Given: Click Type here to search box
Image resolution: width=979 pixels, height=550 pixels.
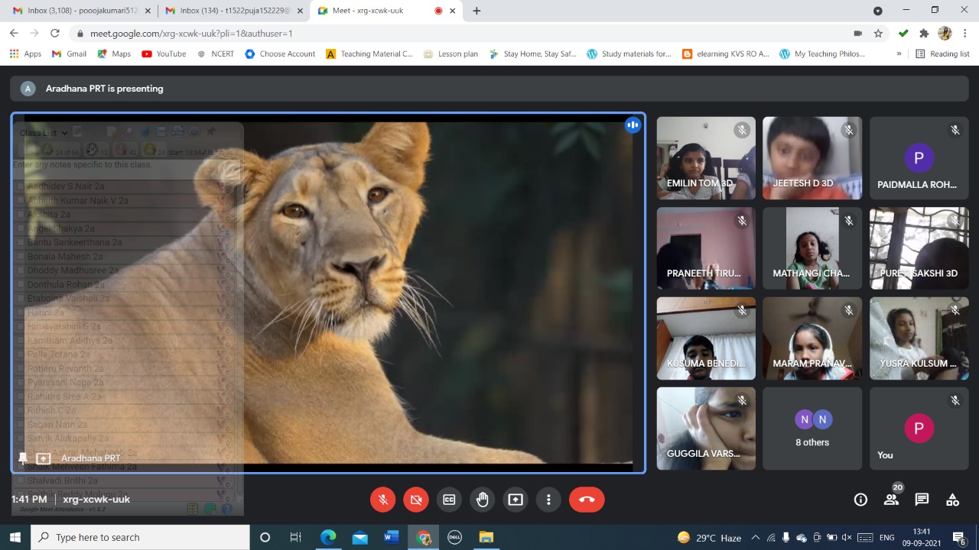Looking at the screenshot, I should (140, 537).
